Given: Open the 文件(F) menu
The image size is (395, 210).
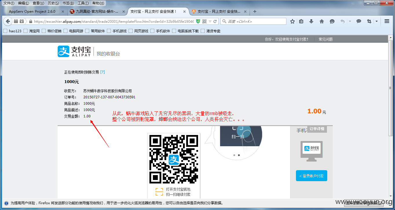Looking at the screenshot, I should coord(9,3).
